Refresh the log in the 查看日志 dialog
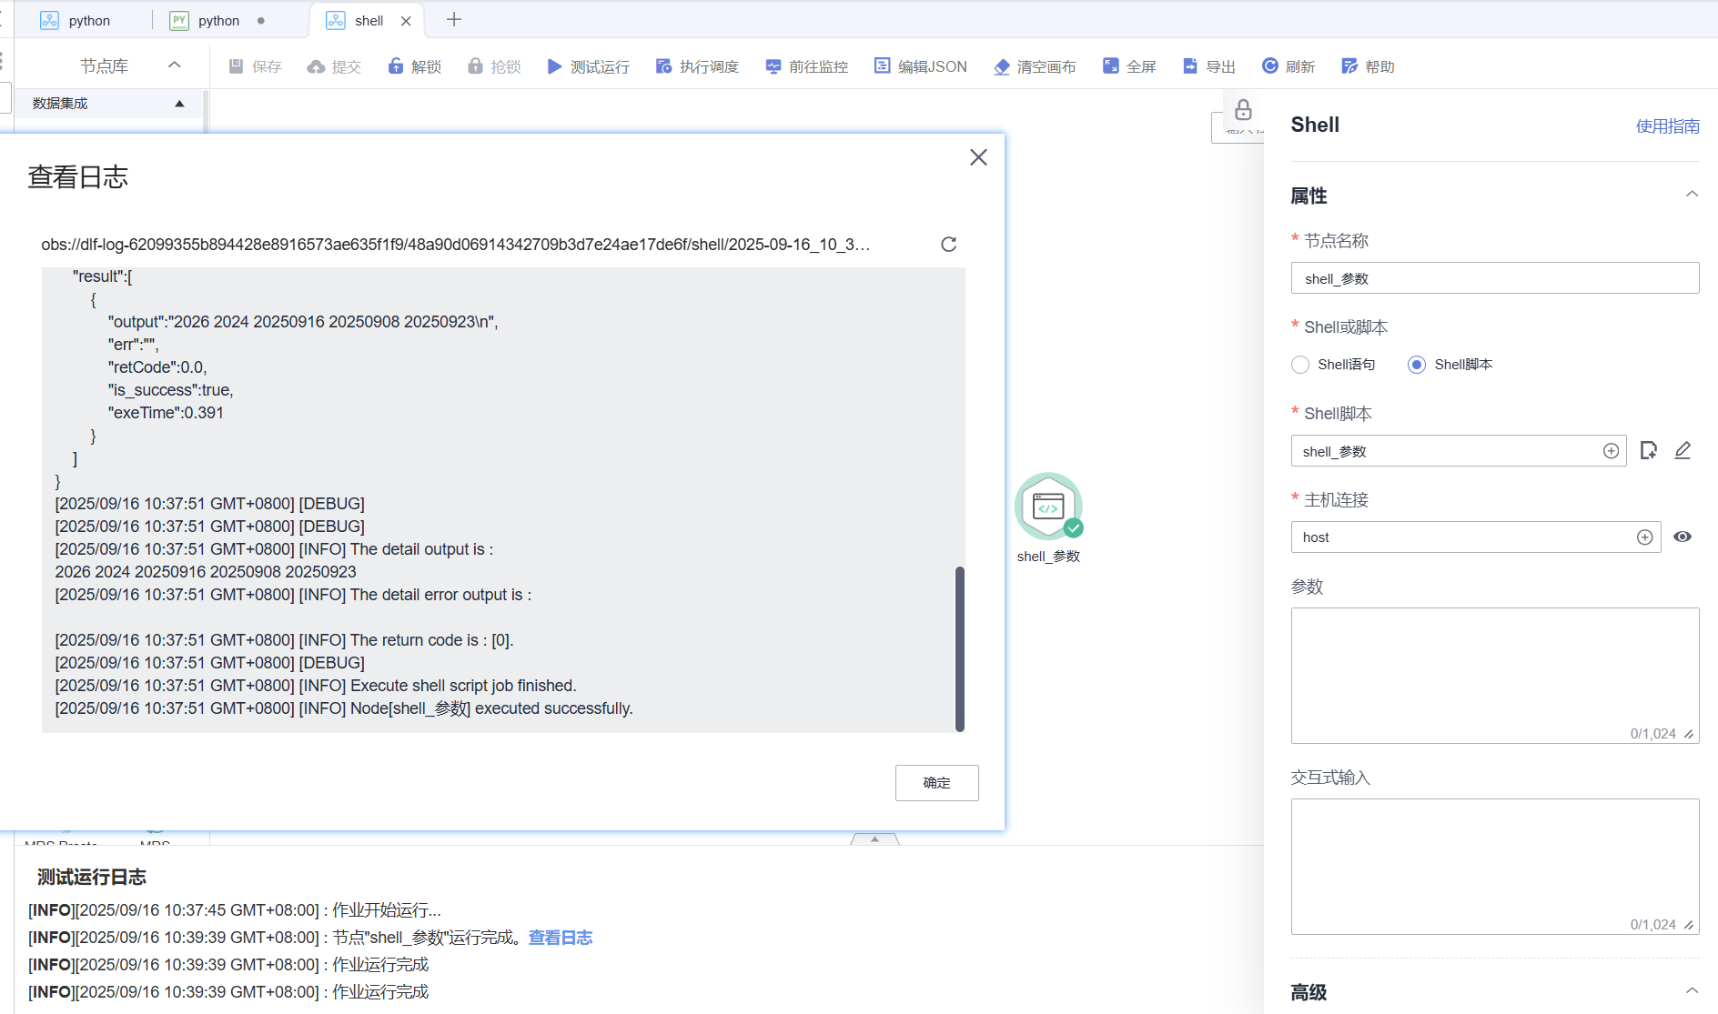 [949, 244]
